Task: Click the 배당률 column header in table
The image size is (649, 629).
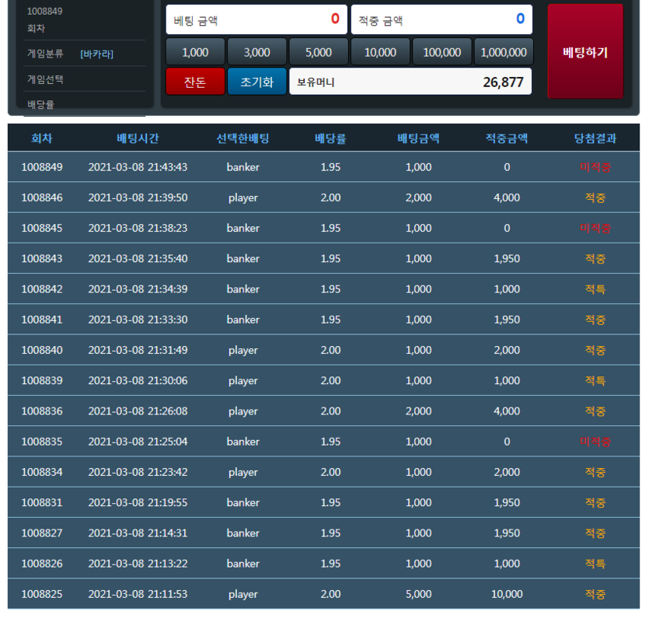Action: (x=330, y=138)
